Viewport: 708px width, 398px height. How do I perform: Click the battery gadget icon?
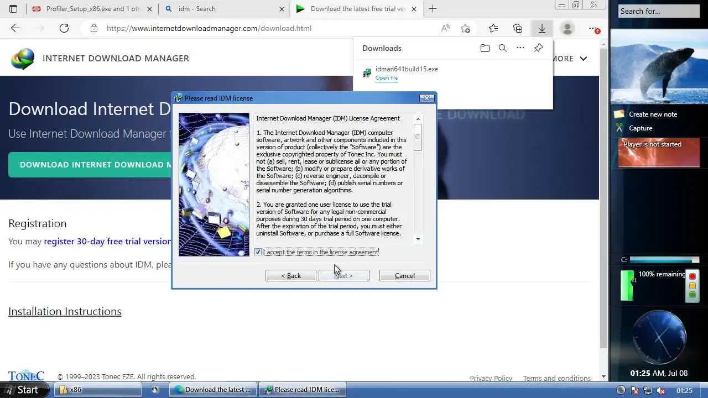pos(627,285)
